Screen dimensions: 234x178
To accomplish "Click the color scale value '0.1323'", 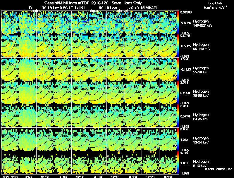I will tap(186, 70).
